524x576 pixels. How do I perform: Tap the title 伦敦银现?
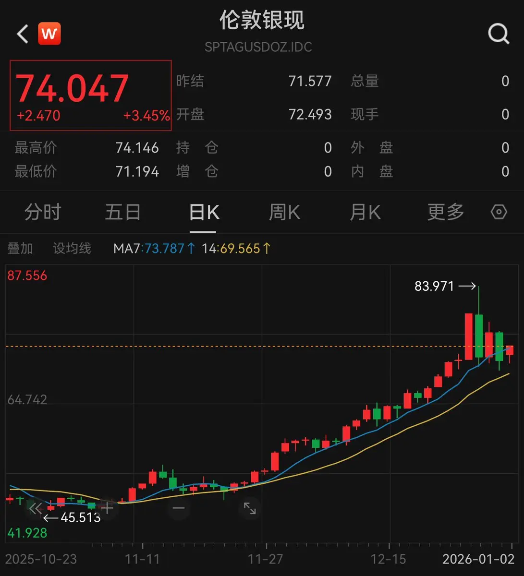point(262,20)
